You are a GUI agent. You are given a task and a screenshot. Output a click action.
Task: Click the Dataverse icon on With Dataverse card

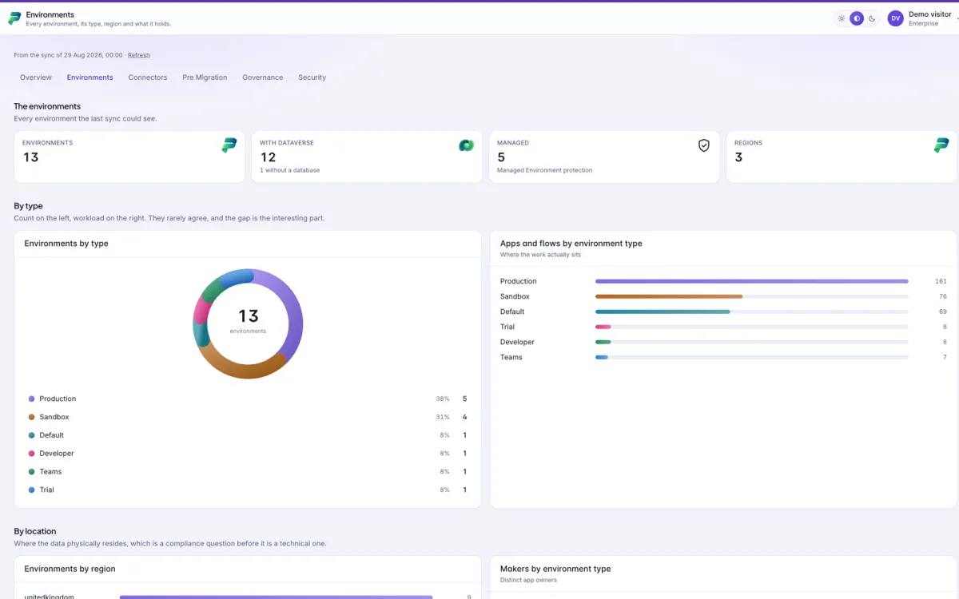467,145
